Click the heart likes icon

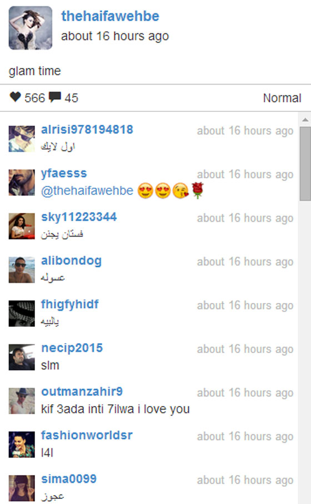(x=15, y=97)
